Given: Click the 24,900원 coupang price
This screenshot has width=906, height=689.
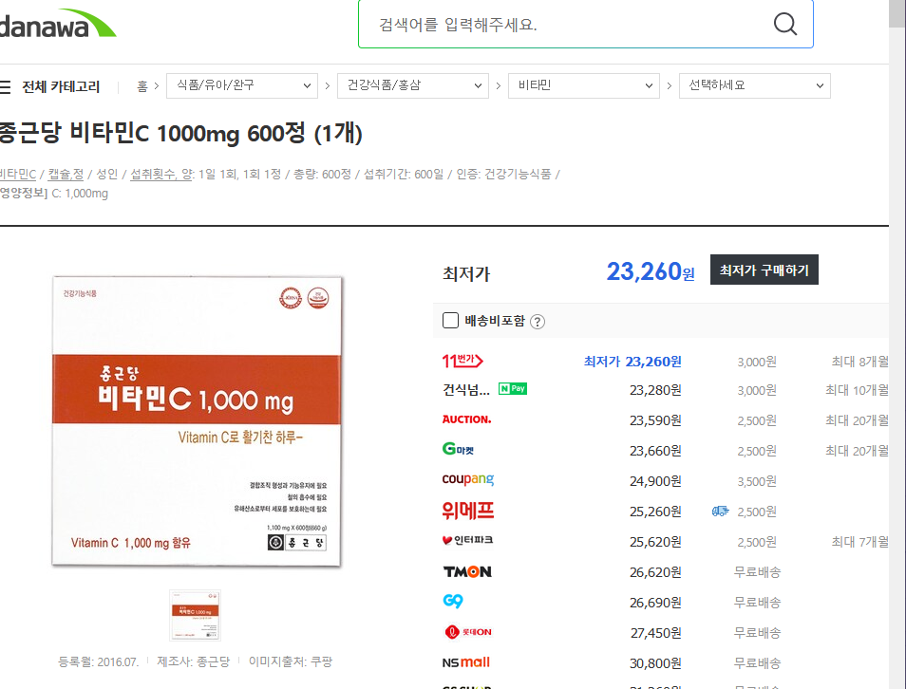Looking at the screenshot, I should [656, 481].
